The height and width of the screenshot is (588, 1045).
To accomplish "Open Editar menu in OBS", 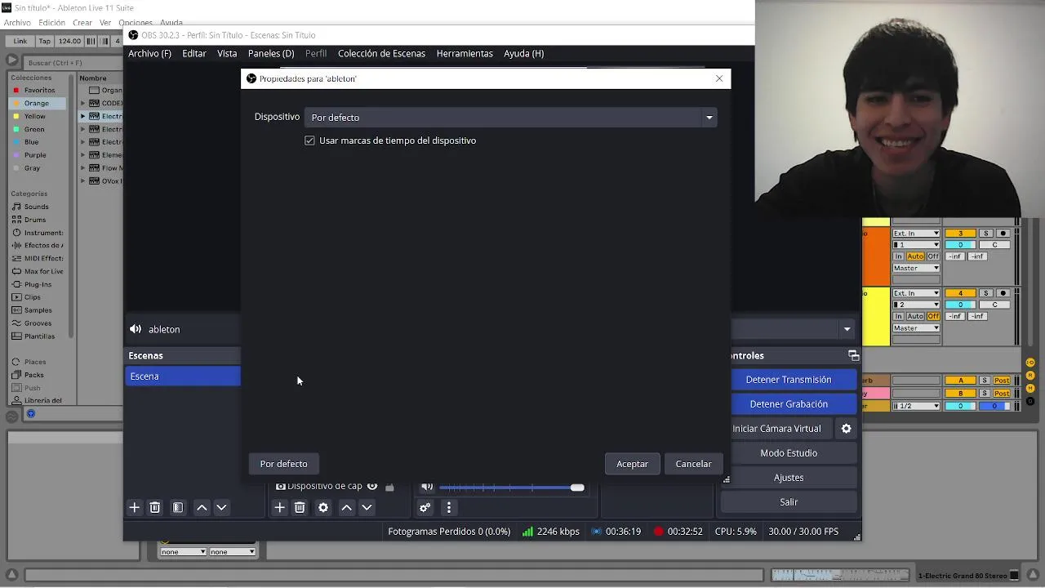I will [194, 53].
